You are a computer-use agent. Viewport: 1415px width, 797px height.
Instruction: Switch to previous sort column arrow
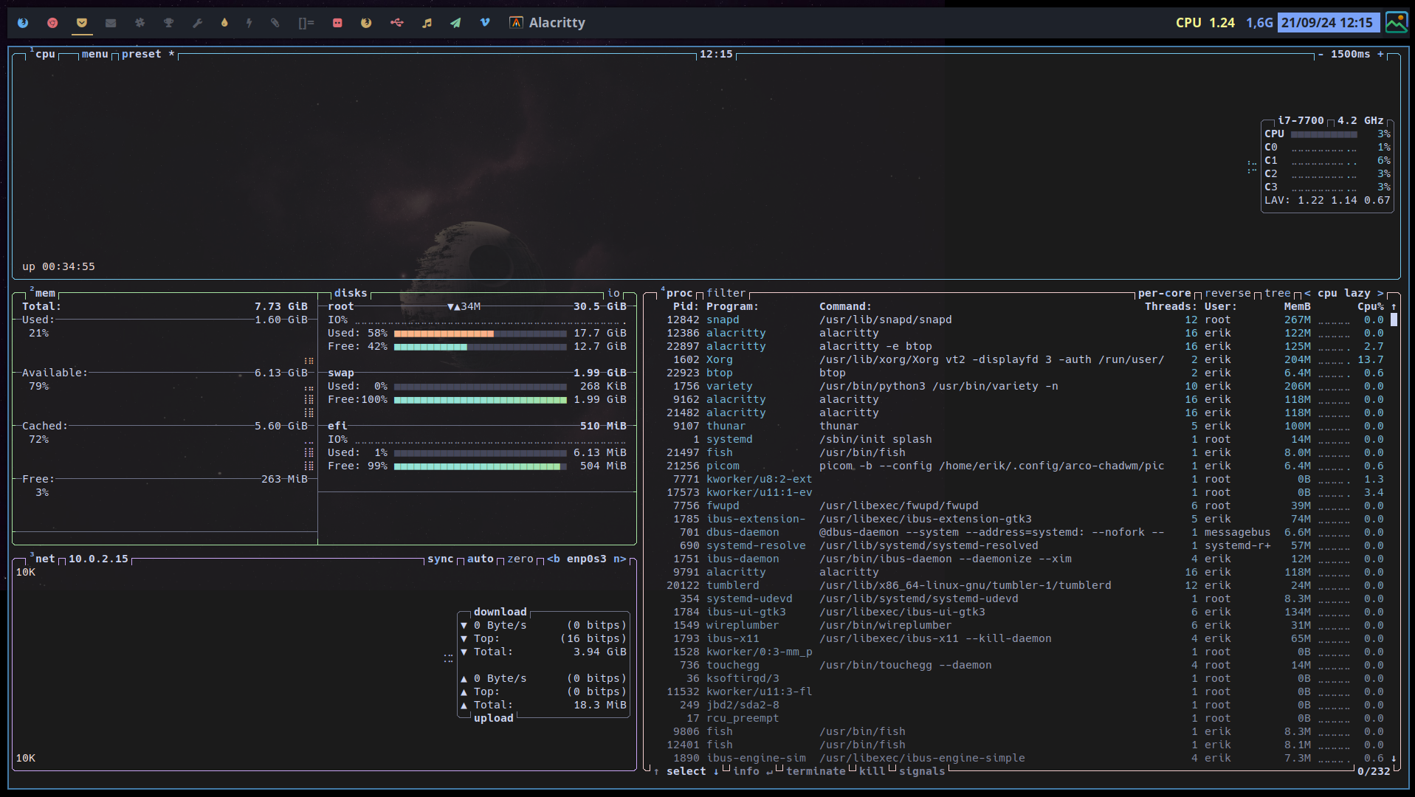tap(1307, 294)
